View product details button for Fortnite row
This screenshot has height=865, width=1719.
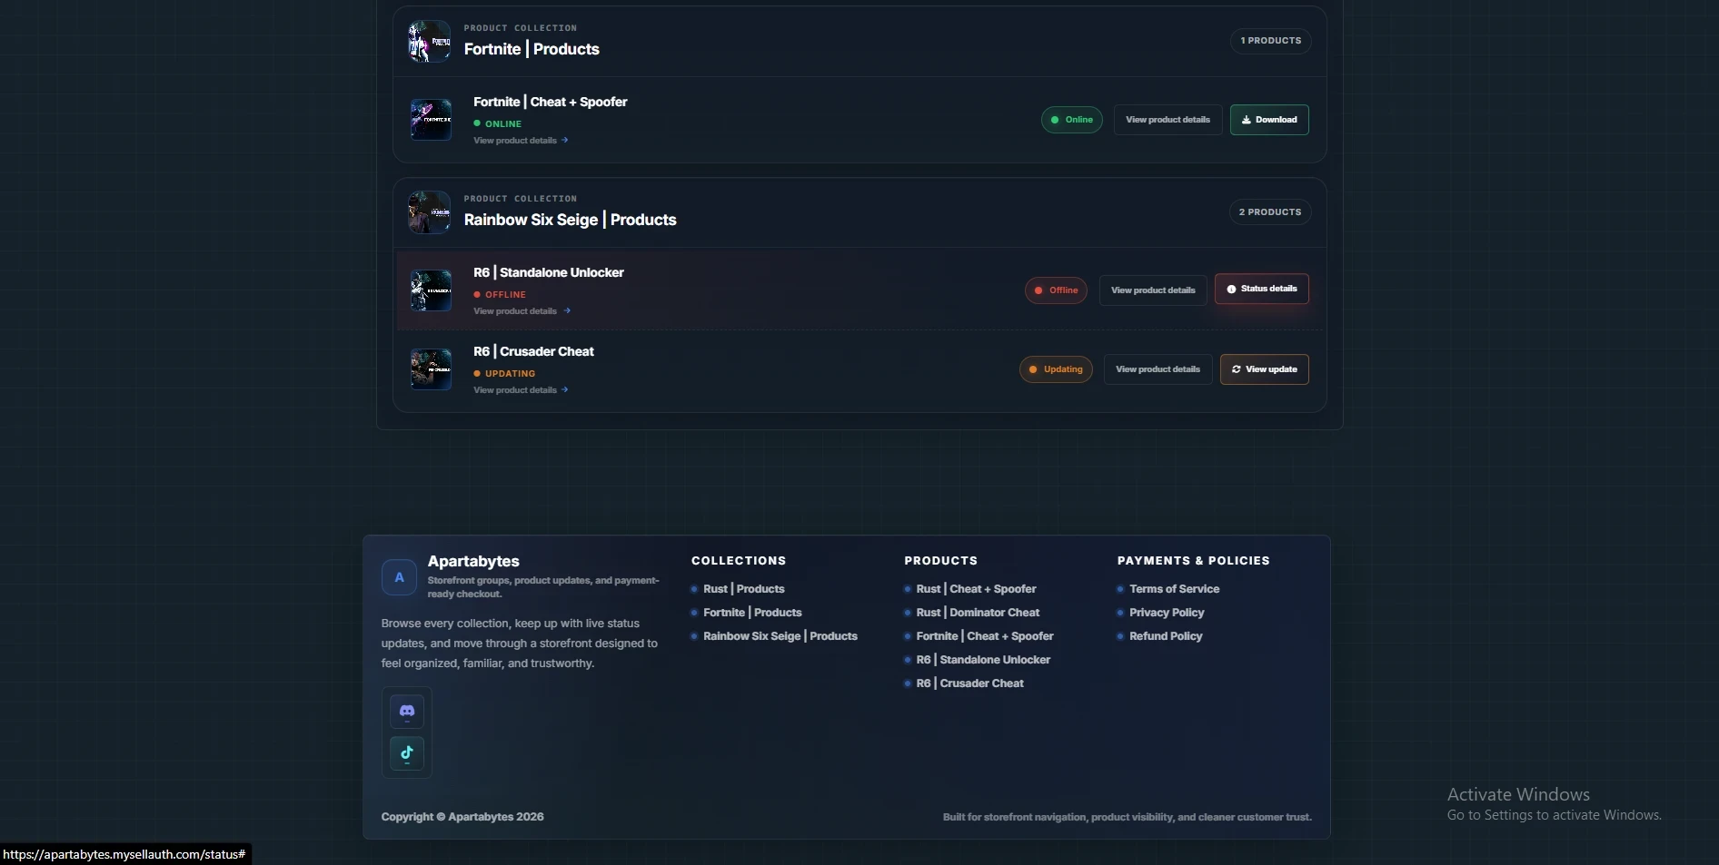[1168, 120]
